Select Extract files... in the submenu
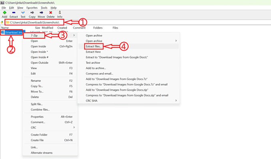This screenshot has width=271, height=159. tap(129, 47)
